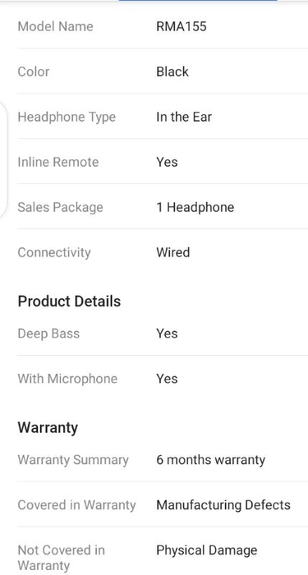The image size is (308, 575).
Task: Click the Connectivity label
Action: 54,253
